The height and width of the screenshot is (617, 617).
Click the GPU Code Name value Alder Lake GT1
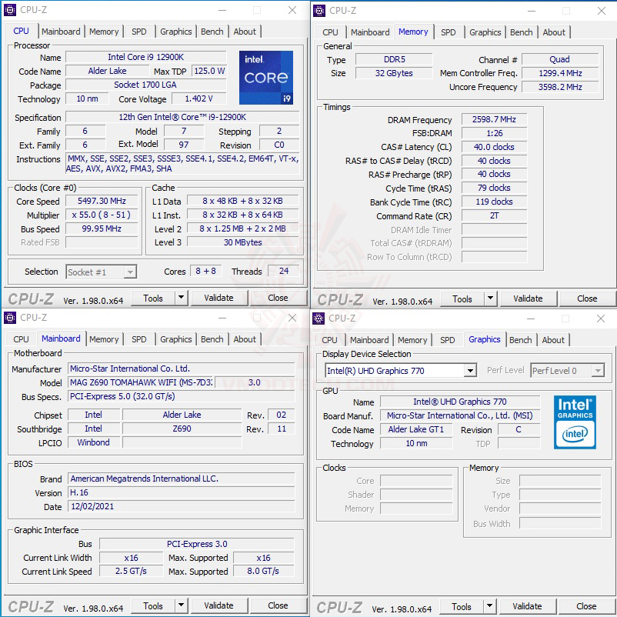point(416,430)
